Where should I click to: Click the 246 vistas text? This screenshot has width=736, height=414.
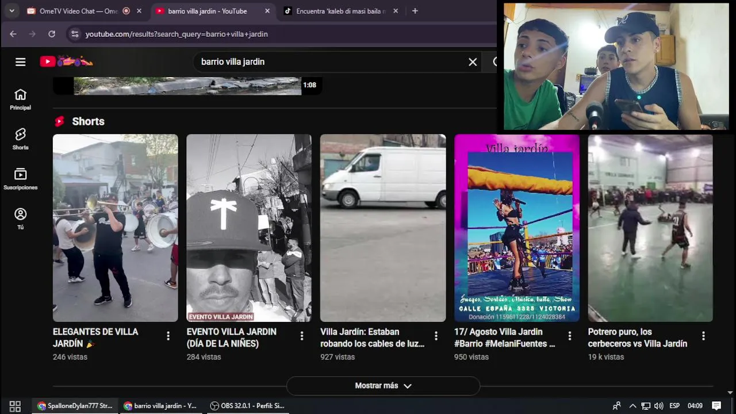[x=70, y=357]
